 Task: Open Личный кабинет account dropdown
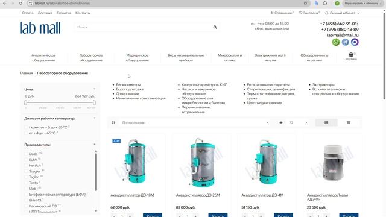(342, 13)
